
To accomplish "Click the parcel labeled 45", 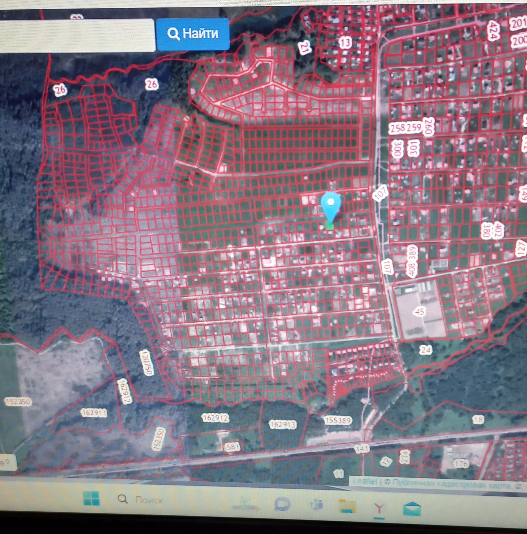I will [x=420, y=312].
